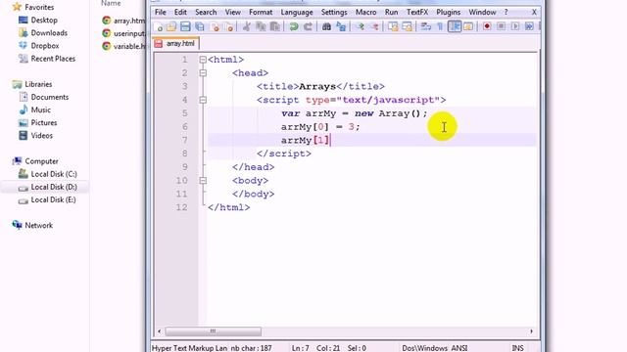Click the scrollbar right arrow in editor

point(531,331)
